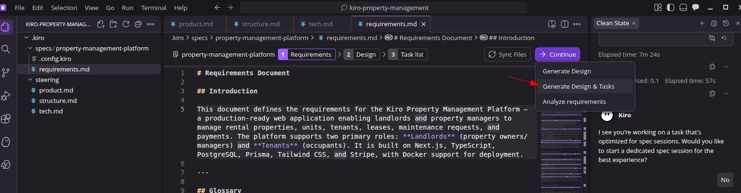741x193 pixels.
Task: Click the Sync Files button
Action: (x=508, y=55)
